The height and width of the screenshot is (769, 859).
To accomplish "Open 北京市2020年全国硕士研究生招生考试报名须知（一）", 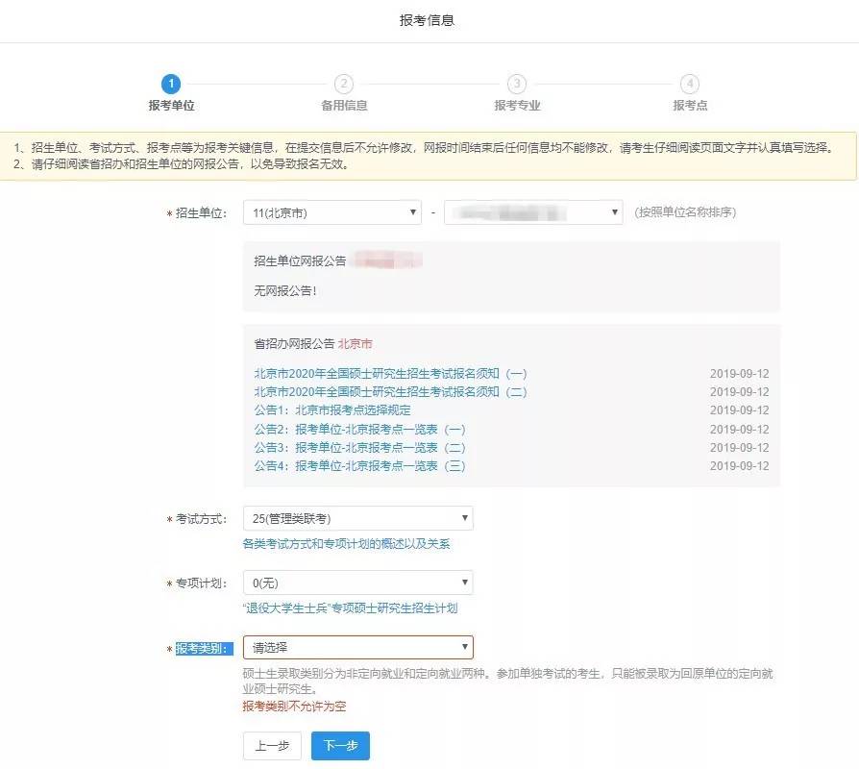I will pyautogui.click(x=390, y=374).
